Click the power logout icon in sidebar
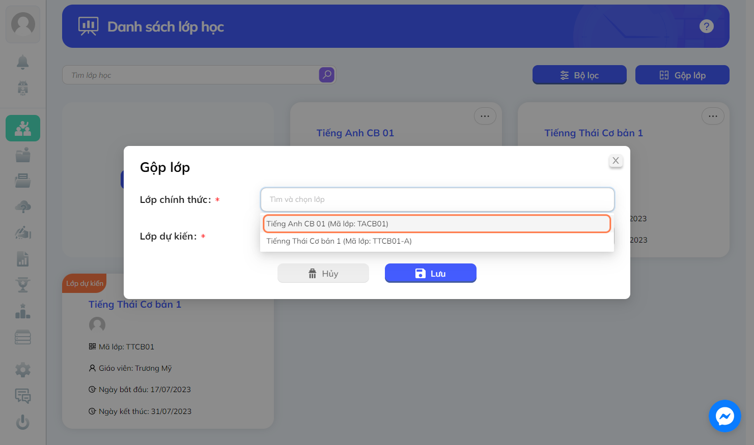This screenshot has width=754, height=445. 23,422
